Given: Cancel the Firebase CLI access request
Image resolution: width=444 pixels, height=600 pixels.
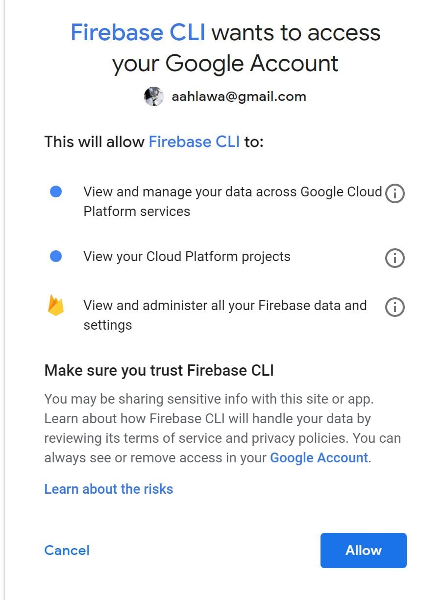Looking at the screenshot, I should coord(67,550).
